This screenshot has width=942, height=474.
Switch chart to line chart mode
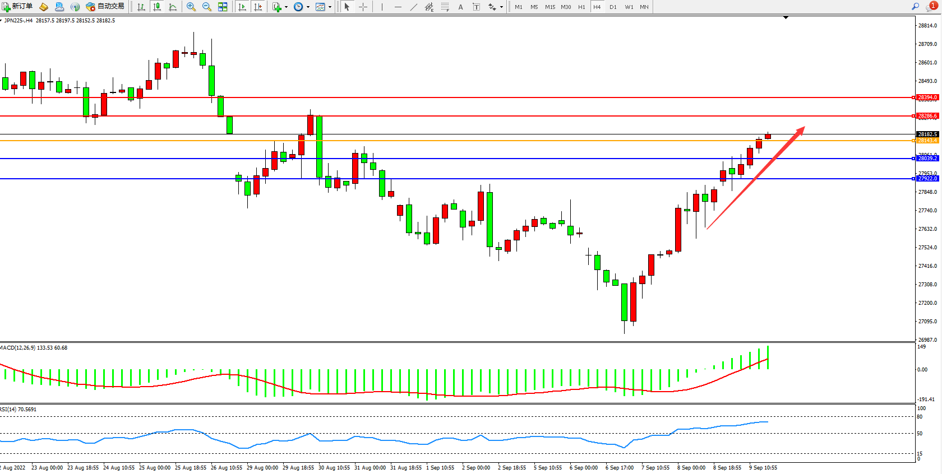173,7
